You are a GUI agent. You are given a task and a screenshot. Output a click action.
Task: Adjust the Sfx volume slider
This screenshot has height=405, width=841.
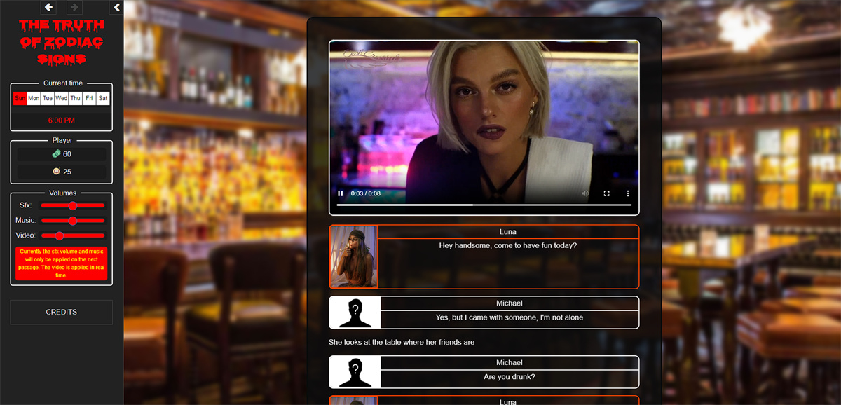coord(73,205)
